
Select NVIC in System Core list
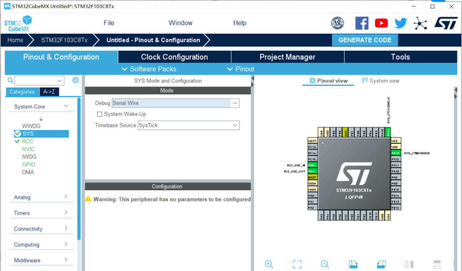[x=28, y=149]
